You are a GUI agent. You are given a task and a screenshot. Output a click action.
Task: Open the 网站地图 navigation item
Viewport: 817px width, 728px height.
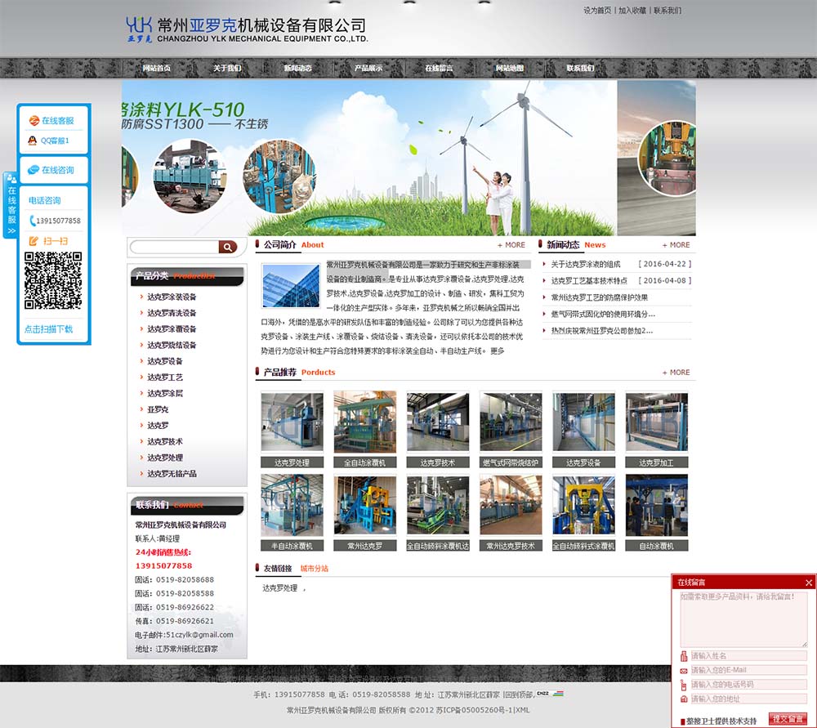pos(510,69)
